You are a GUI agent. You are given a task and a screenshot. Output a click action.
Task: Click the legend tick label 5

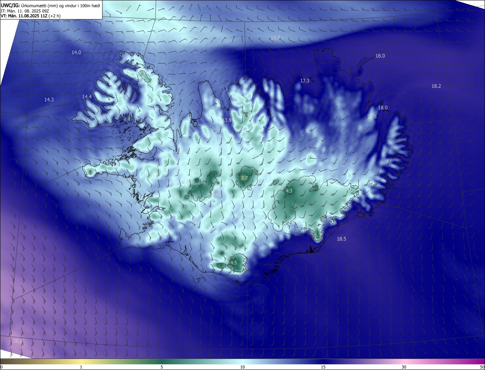coord(162,367)
